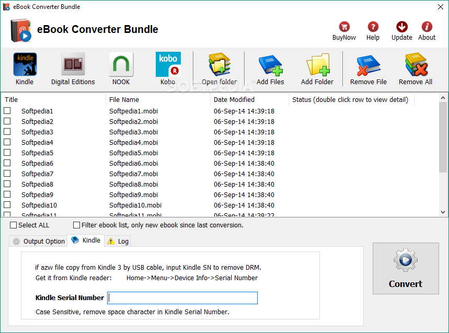Click Softpedia2 date 06-Sep-14 14:39:18

(244, 121)
